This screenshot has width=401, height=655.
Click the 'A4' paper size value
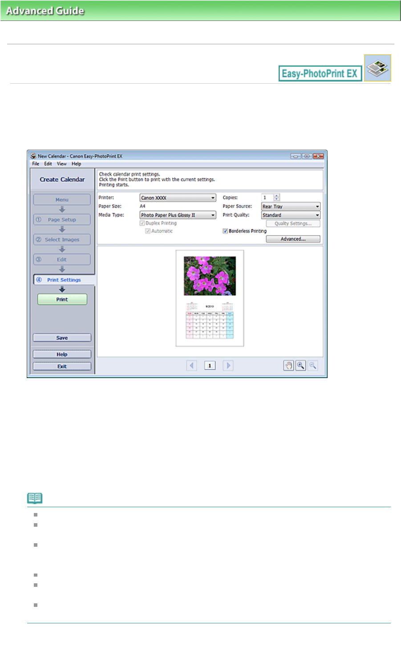pyautogui.click(x=142, y=206)
